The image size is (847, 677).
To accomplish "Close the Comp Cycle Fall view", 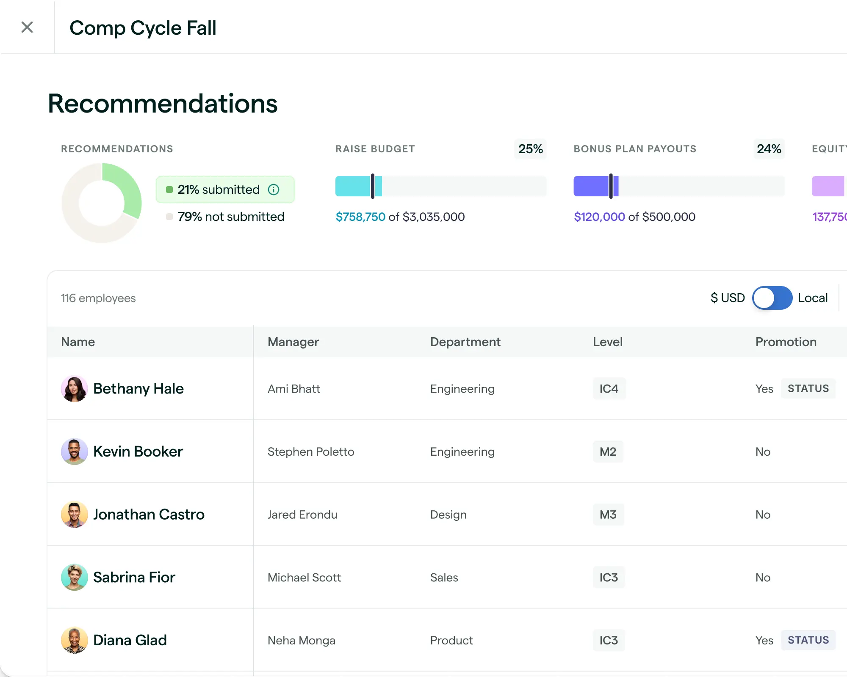I will point(27,27).
